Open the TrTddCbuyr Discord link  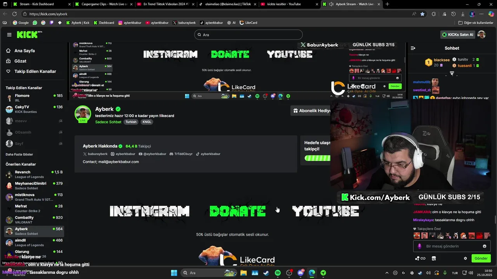click(181, 154)
